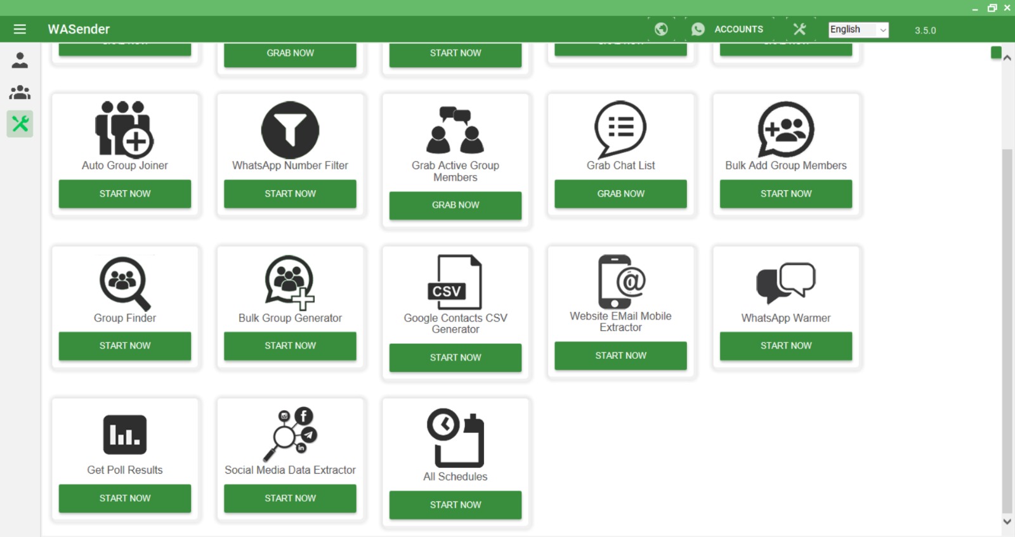Click the WhatsApp Warmer chat bubbles icon
This screenshot has height=537, width=1015.
click(786, 283)
